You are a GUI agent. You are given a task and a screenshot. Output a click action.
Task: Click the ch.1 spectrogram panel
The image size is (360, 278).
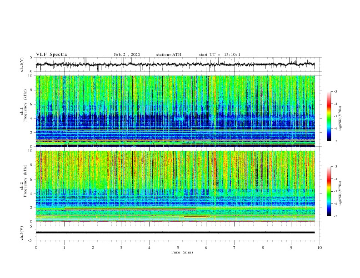175,111
